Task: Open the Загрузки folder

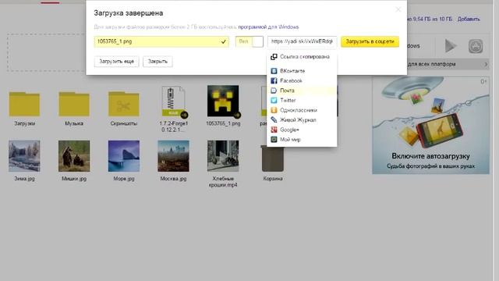Action: click(24, 104)
